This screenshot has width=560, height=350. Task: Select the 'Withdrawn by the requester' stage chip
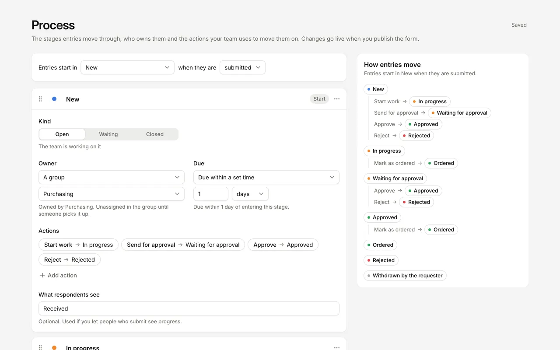coord(405,276)
